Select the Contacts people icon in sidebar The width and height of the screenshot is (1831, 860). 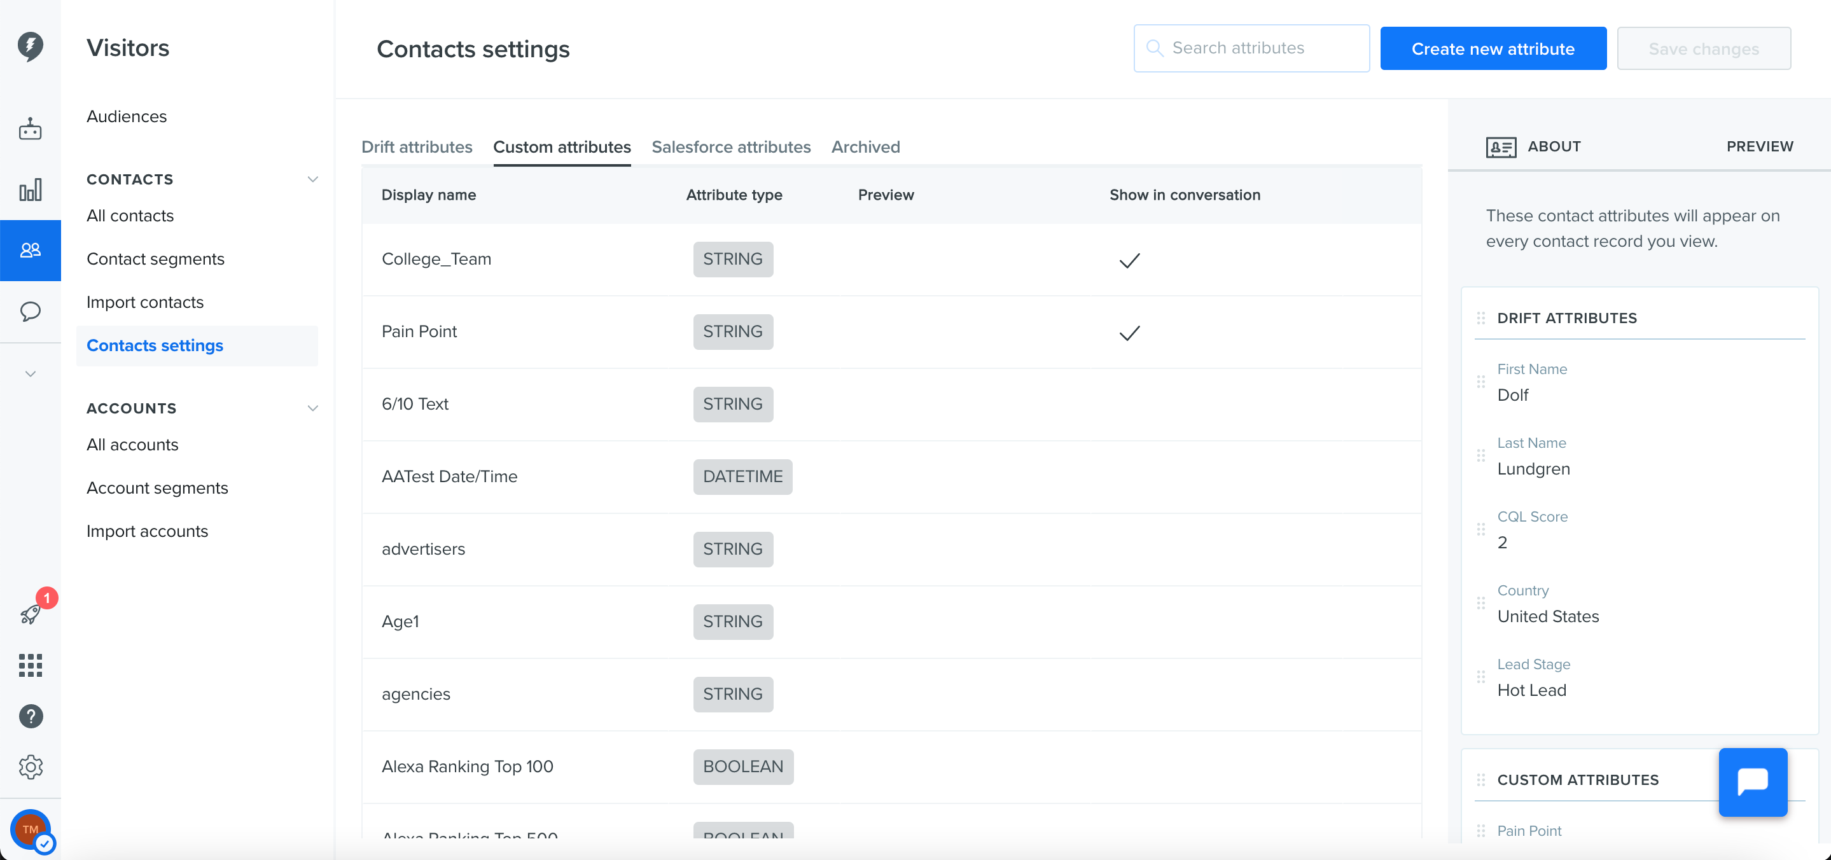tap(30, 250)
